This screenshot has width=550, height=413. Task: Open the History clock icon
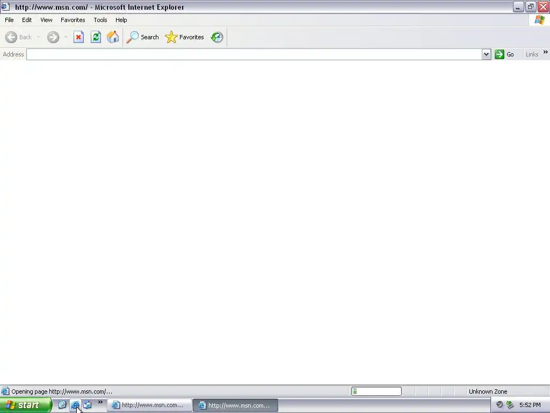[x=217, y=37]
